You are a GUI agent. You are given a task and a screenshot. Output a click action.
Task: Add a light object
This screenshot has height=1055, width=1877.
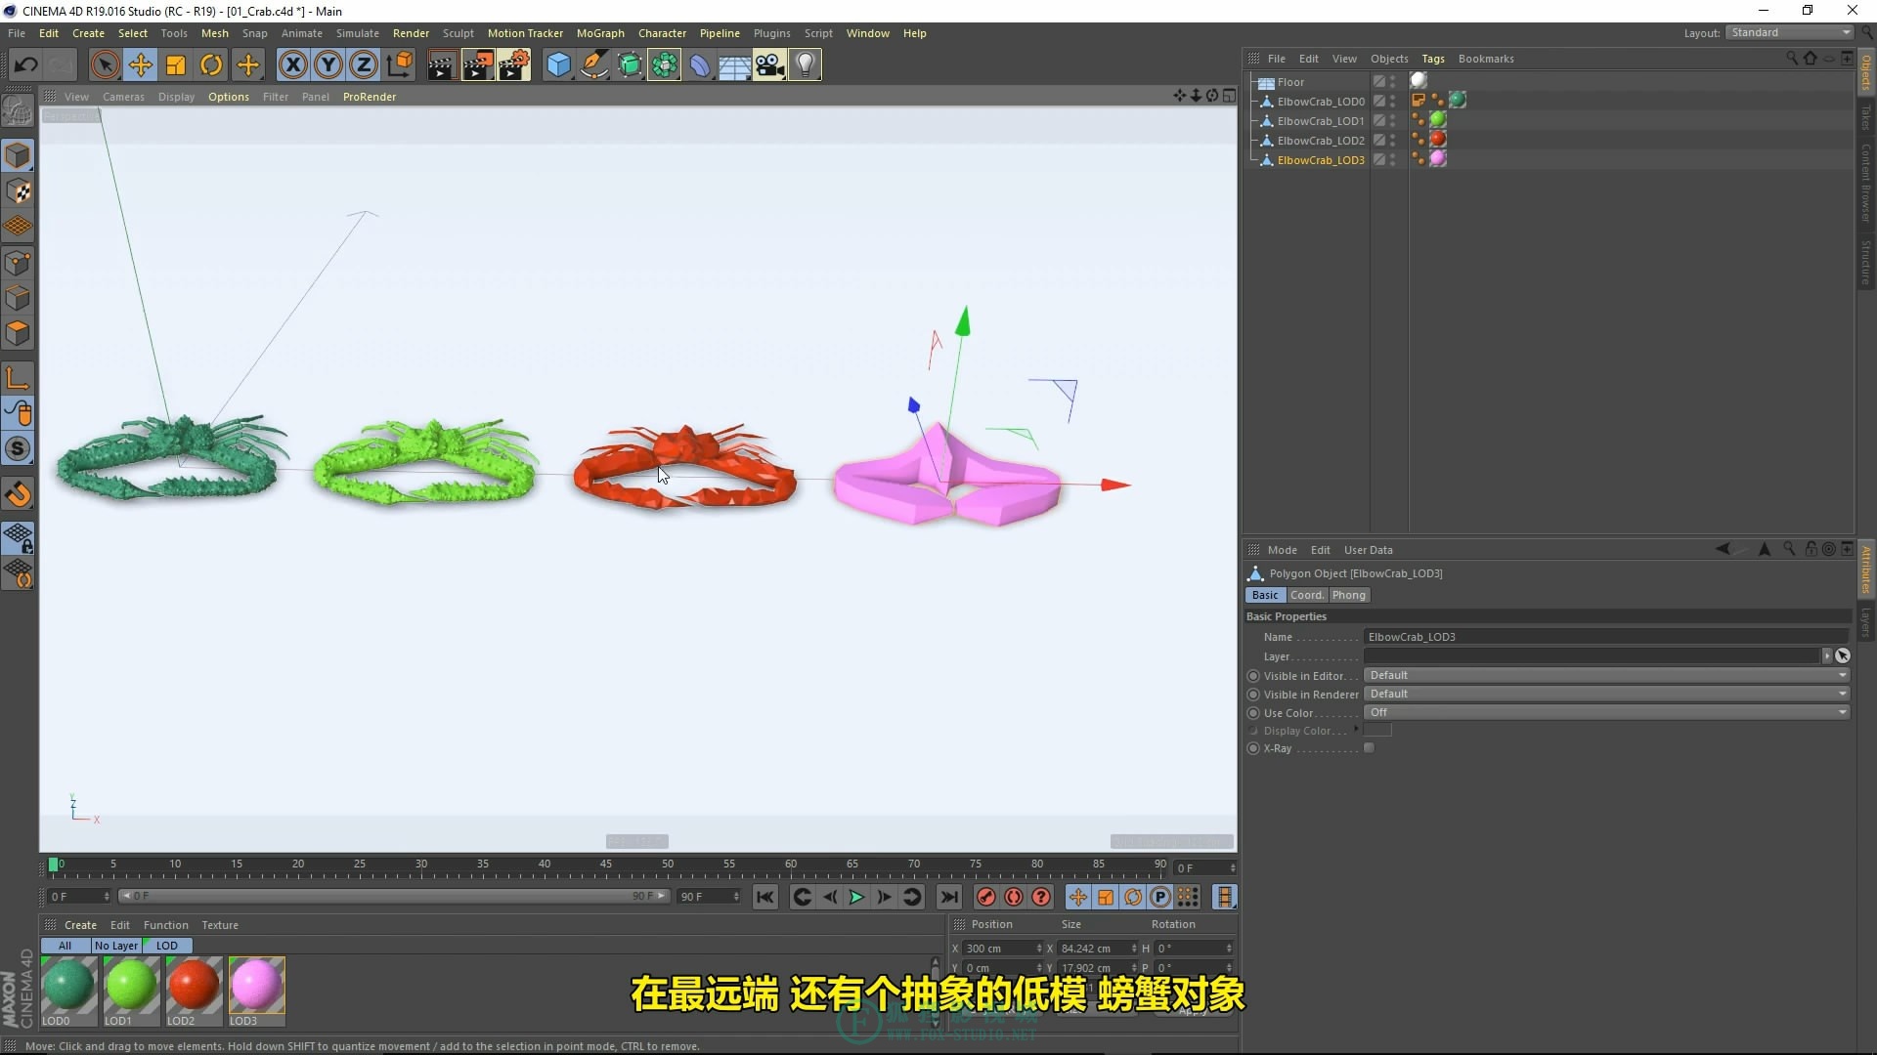click(805, 65)
